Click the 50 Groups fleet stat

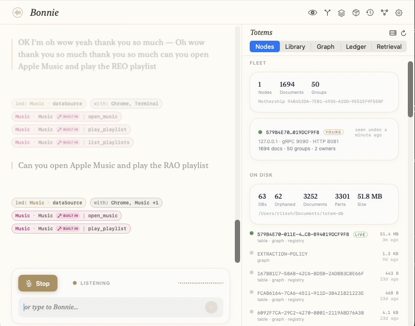click(319, 88)
